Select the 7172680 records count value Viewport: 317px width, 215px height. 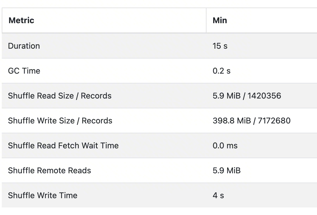click(x=274, y=121)
